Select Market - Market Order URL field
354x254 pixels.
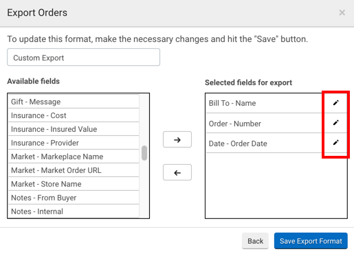pyautogui.click(x=74, y=170)
